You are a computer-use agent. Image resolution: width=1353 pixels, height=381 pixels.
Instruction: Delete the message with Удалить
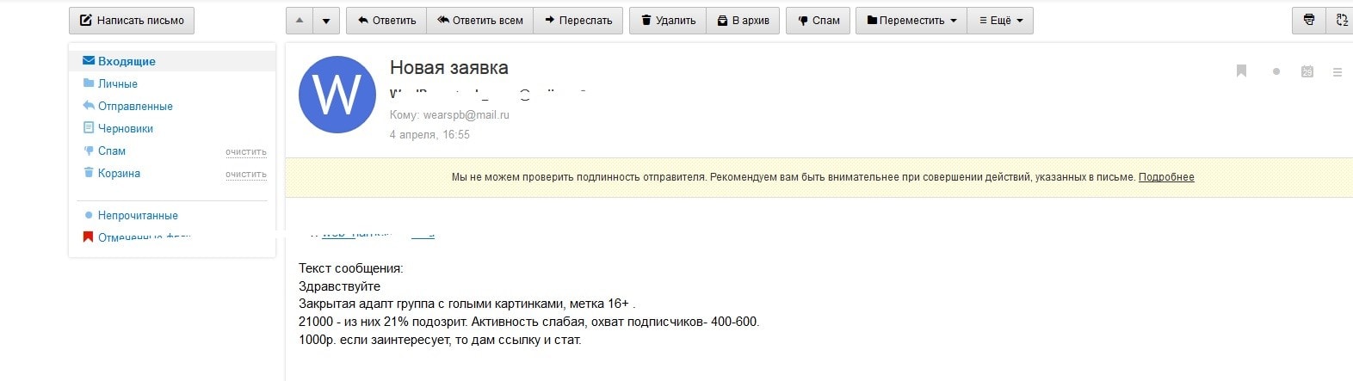pos(668,21)
